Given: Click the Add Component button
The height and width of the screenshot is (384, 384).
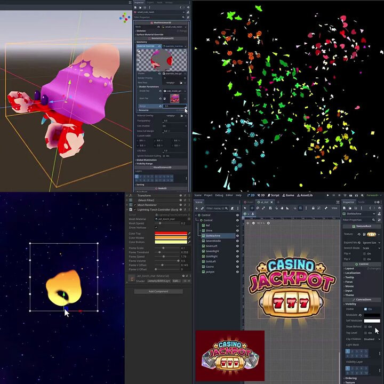Looking at the screenshot, I should 158,291.
